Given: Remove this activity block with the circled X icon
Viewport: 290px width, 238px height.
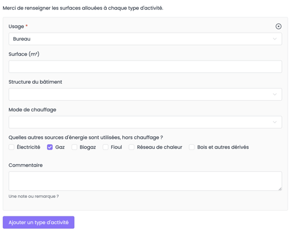Looking at the screenshot, I should [278, 26].
